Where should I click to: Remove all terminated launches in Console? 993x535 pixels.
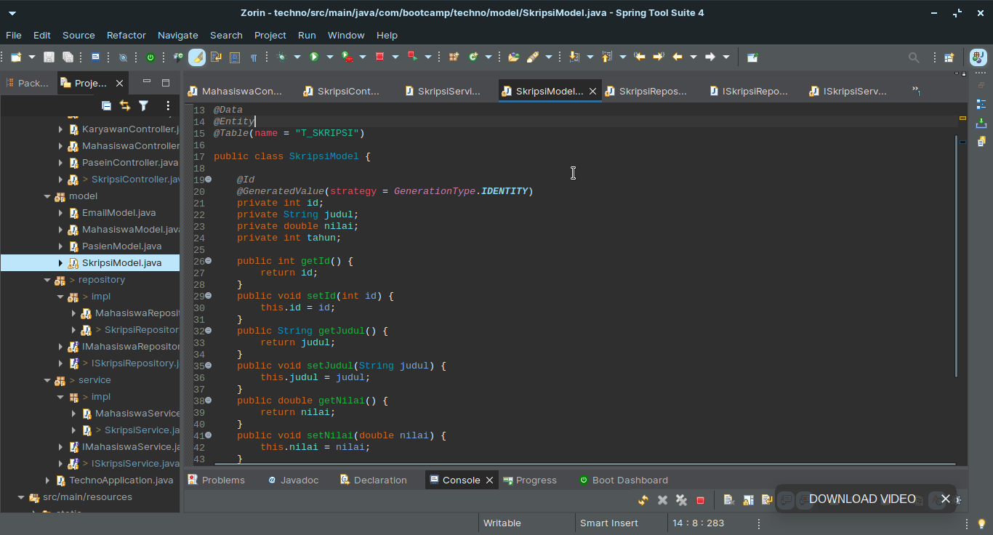(x=680, y=500)
